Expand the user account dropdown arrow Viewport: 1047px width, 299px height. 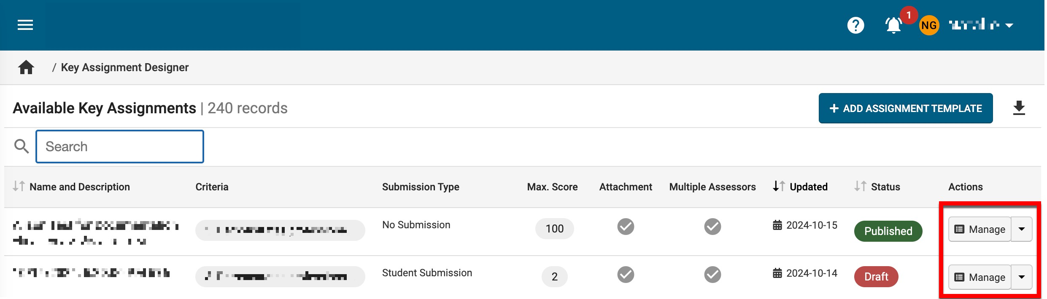tap(1009, 26)
